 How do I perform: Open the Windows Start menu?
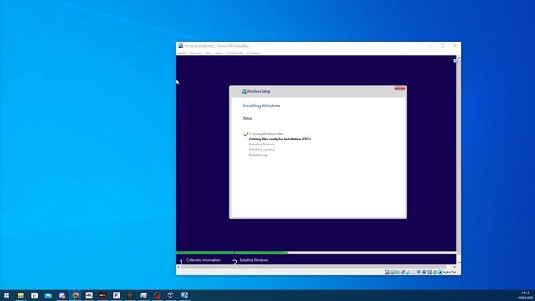(7, 295)
